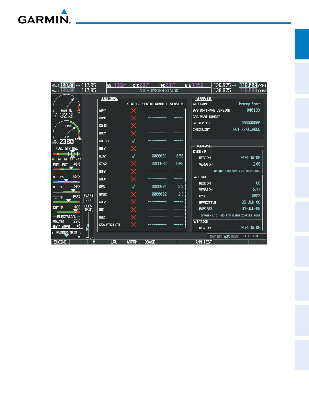The width and height of the screenshot is (309, 401).
Task: Click the GDL69 green check status icon
Action: [133, 141]
